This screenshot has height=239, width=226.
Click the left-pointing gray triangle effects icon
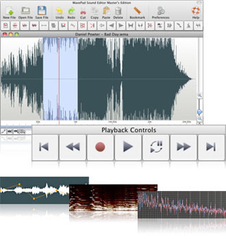[111, 26]
